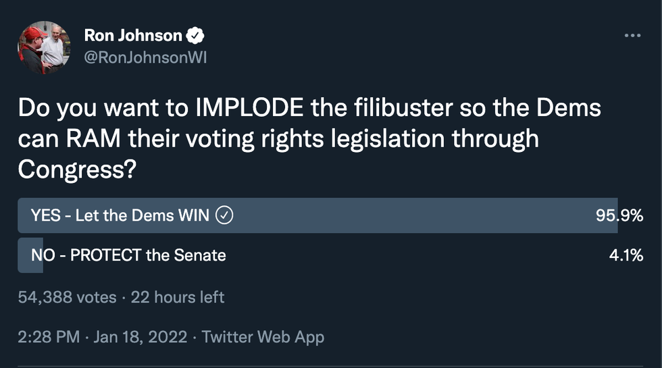Click the 4.1% poll result
Viewport: 662px width, 368px height.
(628, 255)
